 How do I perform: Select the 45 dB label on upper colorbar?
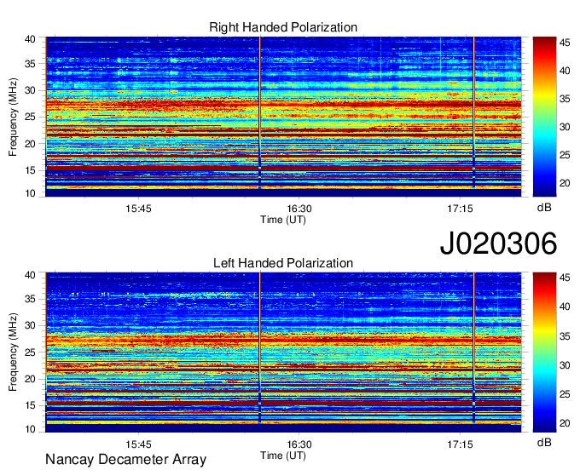tap(565, 43)
